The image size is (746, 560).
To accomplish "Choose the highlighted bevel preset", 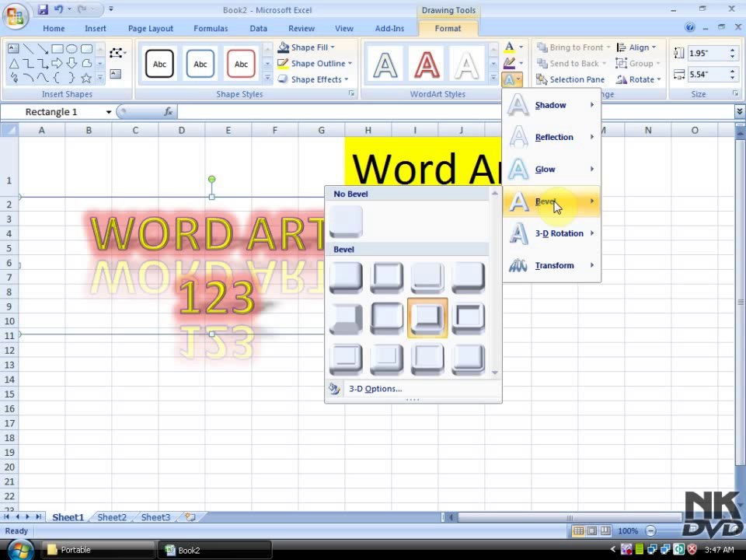I will click(x=427, y=317).
